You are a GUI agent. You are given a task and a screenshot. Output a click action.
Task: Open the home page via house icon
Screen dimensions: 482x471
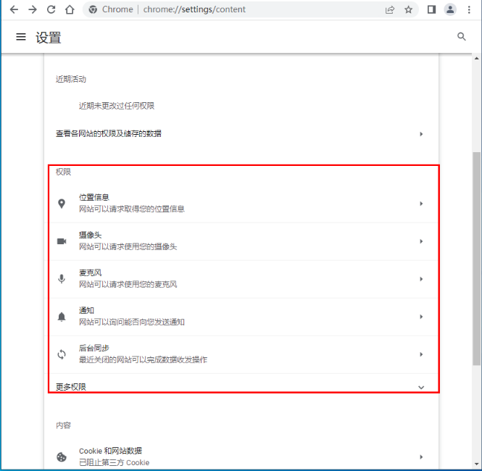coord(70,9)
